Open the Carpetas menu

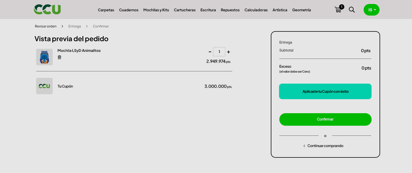pos(106,10)
